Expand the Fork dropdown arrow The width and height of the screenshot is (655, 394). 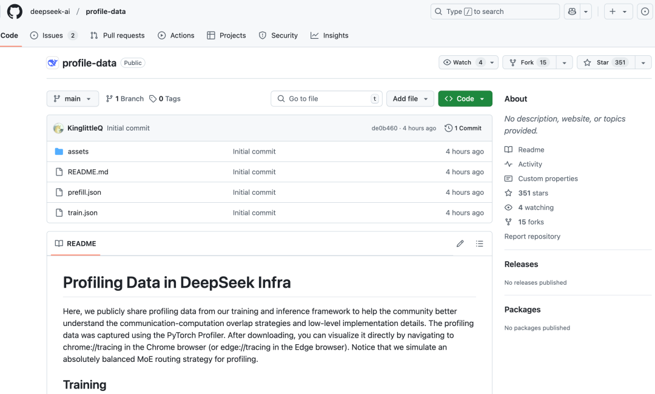[x=564, y=63]
